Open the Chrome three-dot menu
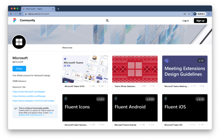Viewport: 220px width, 140px height. 209,14
